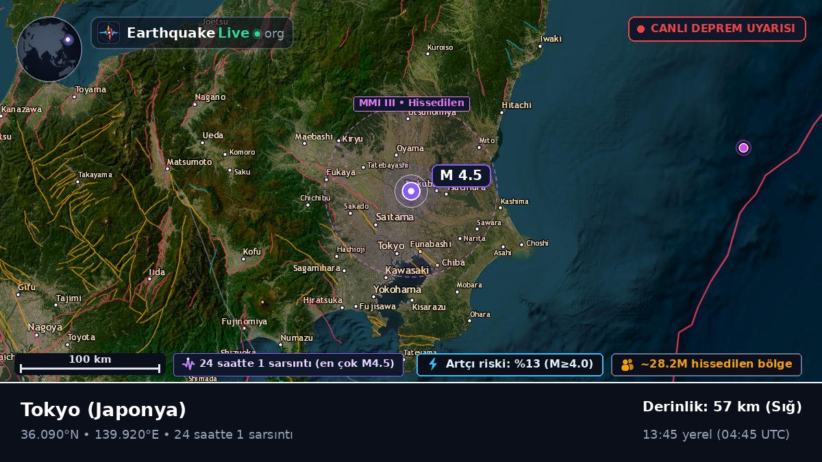
Task: Click the 100 km scale bar
Action: pyautogui.click(x=90, y=364)
